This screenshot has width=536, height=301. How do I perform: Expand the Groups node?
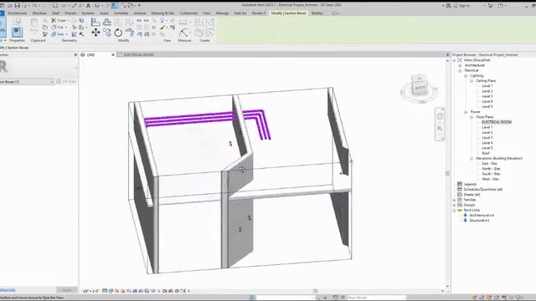tap(454, 205)
